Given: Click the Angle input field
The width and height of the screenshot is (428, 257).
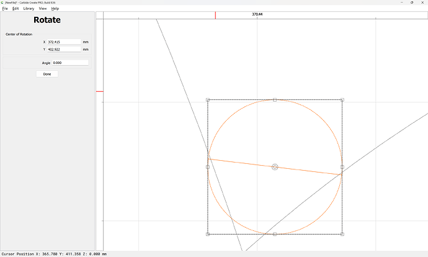Looking at the screenshot, I should [x=69, y=63].
